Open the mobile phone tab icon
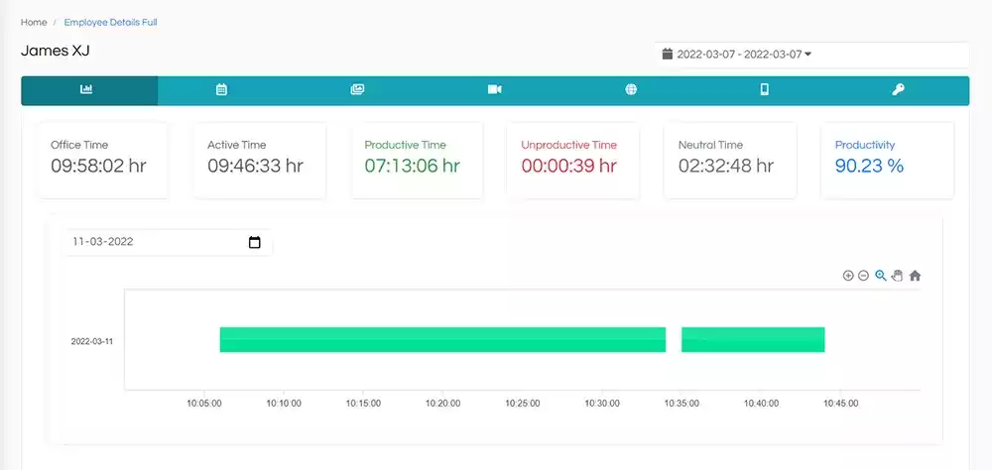This screenshot has width=992, height=470. point(764,90)
